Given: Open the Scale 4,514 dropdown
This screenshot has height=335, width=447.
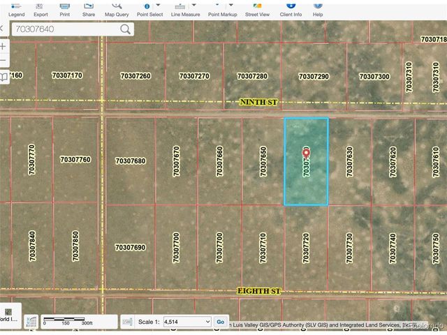Looking at the screenshot, I should (187, 322).
